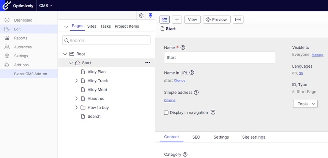
Task: Toggle the blue pin pane icon
Action: click(150, 16)
